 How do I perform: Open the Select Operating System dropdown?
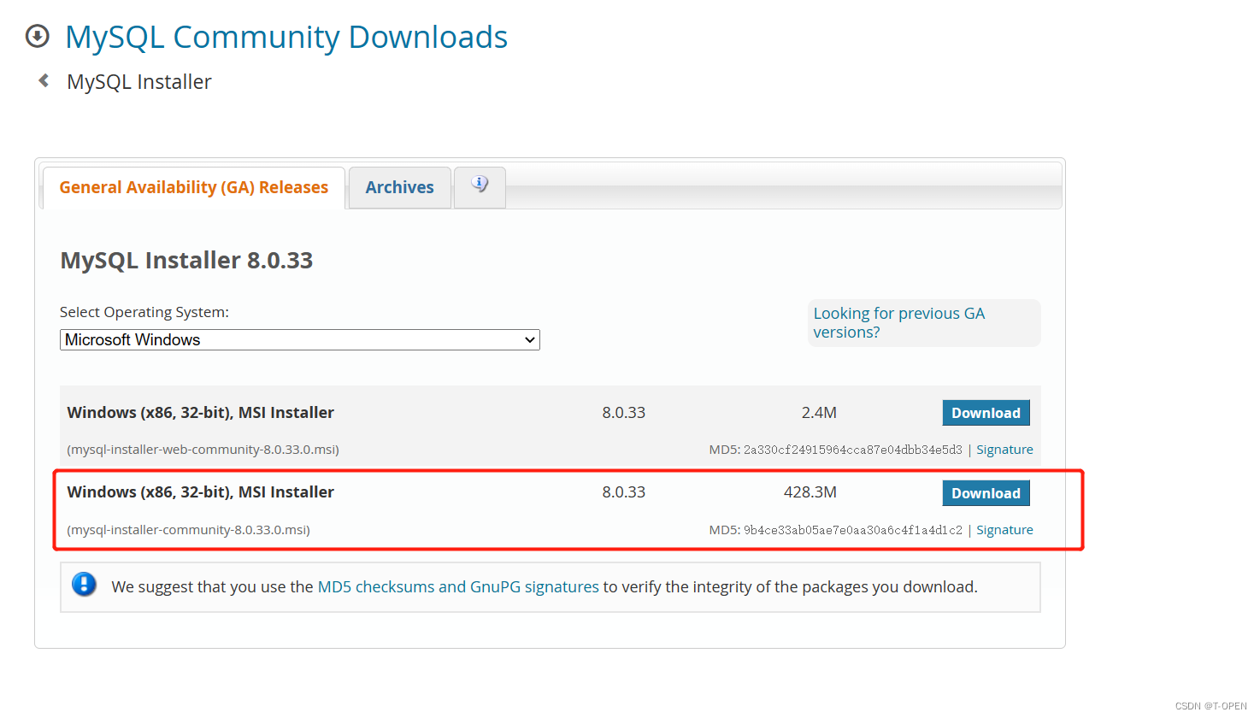(x=300, y=339)
